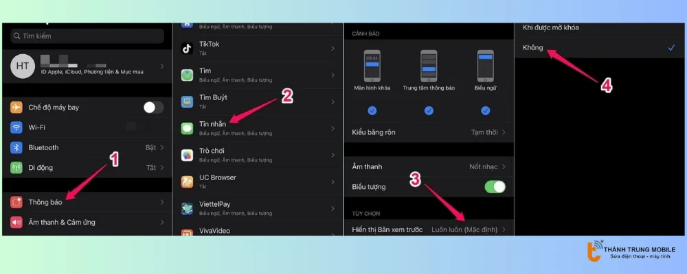Viewport: 687px width, 274px height.
Task: Open Bluetooth row showing Bật
Action: (x=88, y=148)
